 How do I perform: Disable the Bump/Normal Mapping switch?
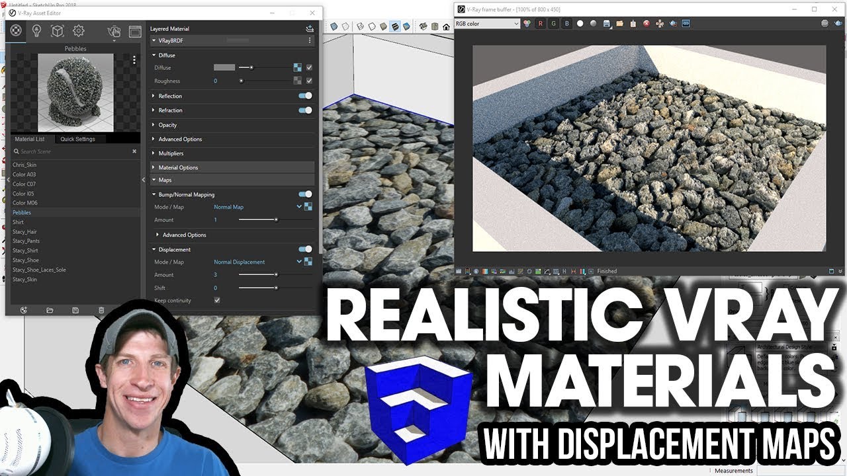pos(305,194)
